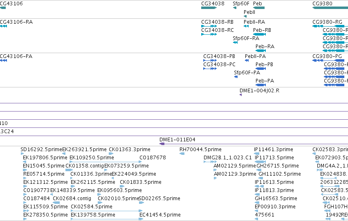Select EST RE05714.5prime

click(x=44, y=174)
